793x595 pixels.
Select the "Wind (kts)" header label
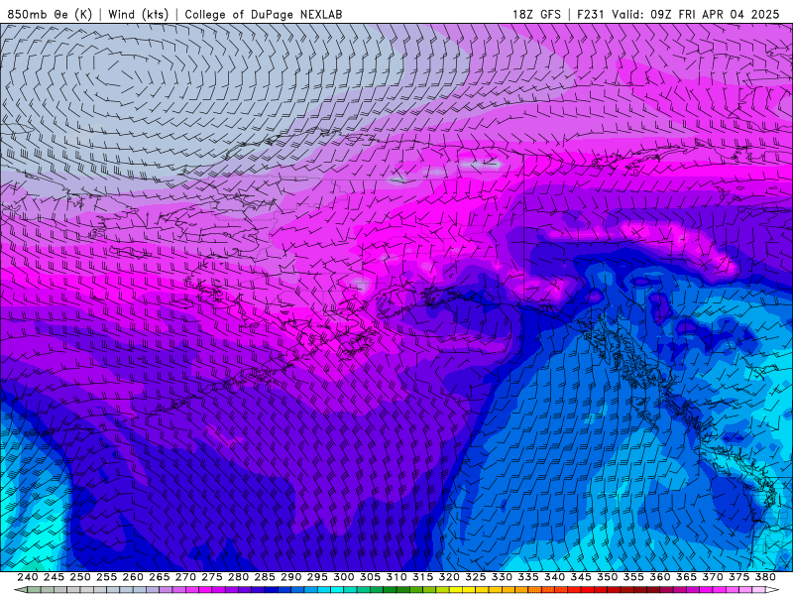pyautogui.click(x=138, y=14)
